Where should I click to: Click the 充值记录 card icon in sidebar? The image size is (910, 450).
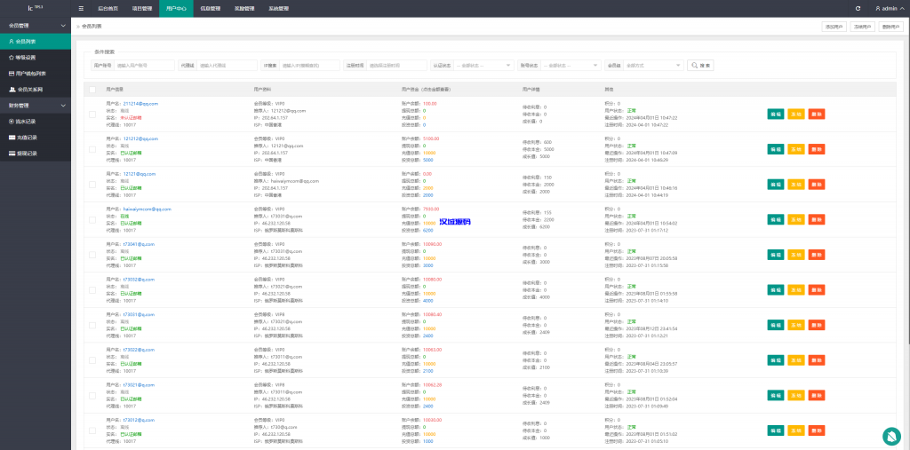(11, 138)
